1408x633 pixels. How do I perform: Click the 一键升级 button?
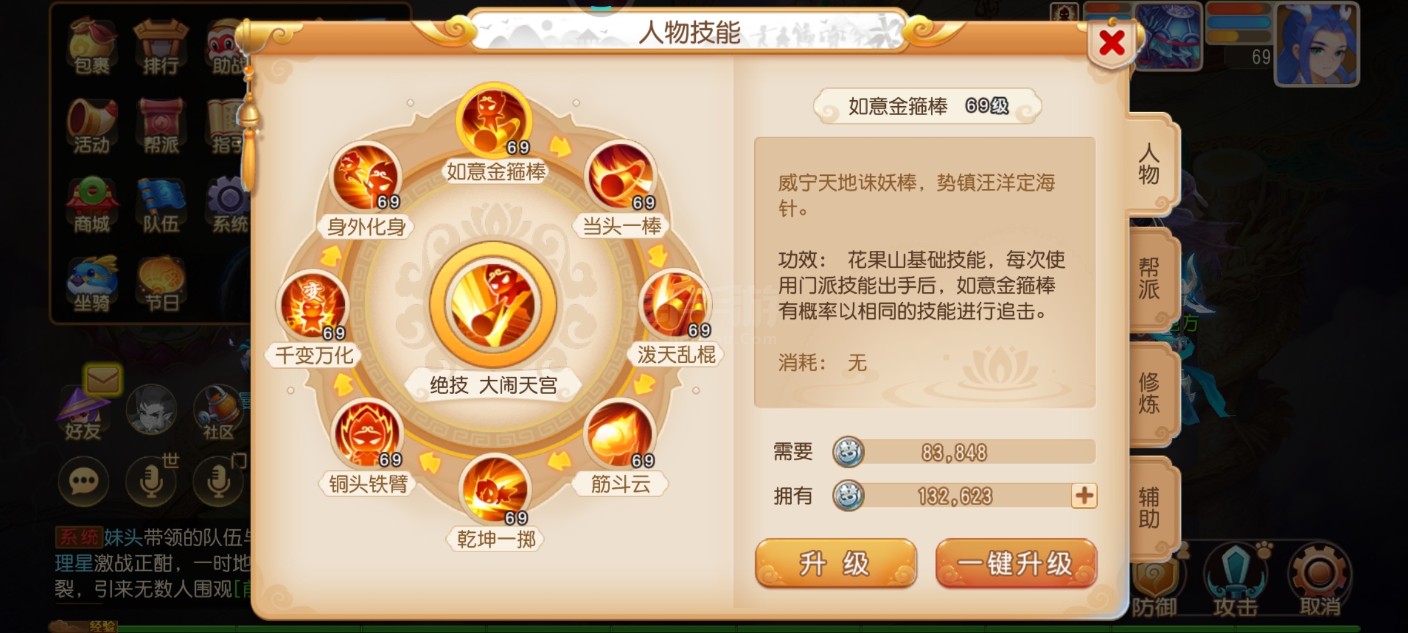[1016, 563]
